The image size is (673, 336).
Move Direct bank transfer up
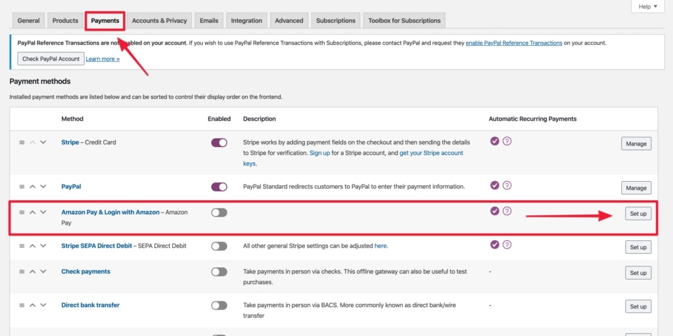tap(33, 305)
